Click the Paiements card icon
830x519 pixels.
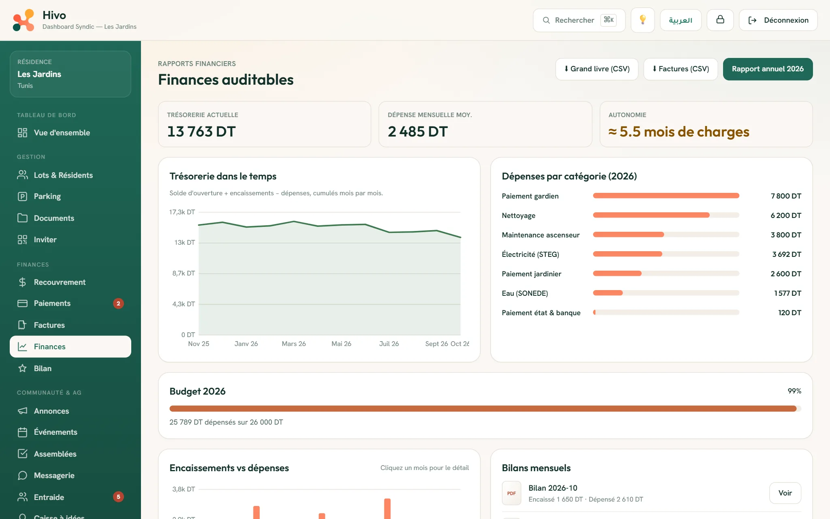pos(22,303)
